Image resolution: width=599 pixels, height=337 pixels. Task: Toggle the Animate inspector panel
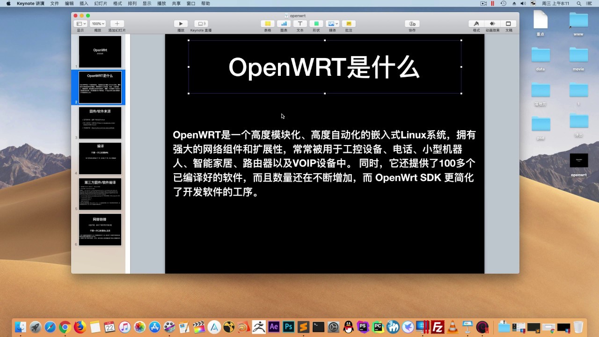(492, 24)
